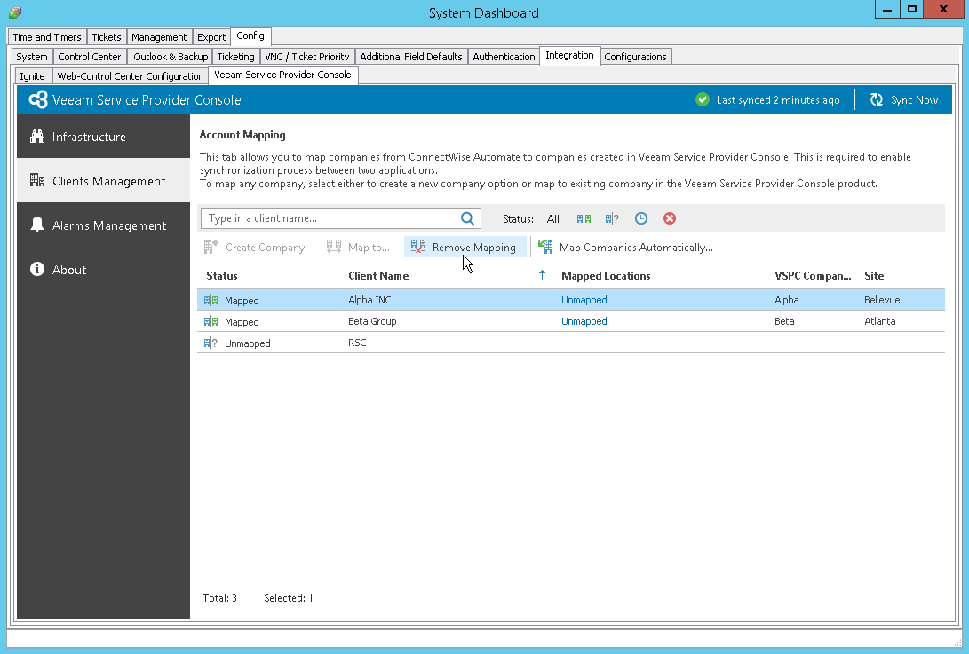This screenshot has width=969, height=654.
Task: Click Map Companies Automatically
Action: [x=624, y=247]
